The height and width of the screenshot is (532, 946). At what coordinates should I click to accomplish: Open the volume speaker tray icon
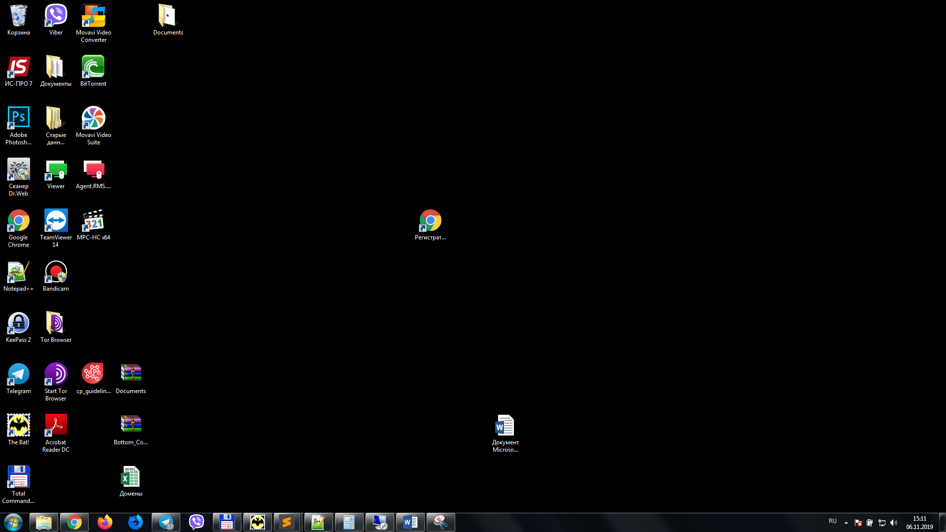[894, 523]
